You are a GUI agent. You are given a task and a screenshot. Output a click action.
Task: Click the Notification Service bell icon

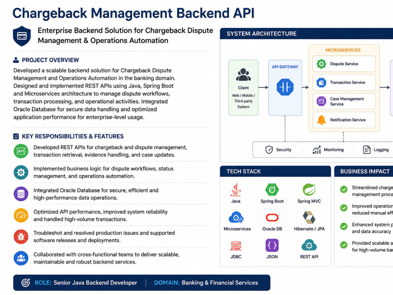pos(321,120)
